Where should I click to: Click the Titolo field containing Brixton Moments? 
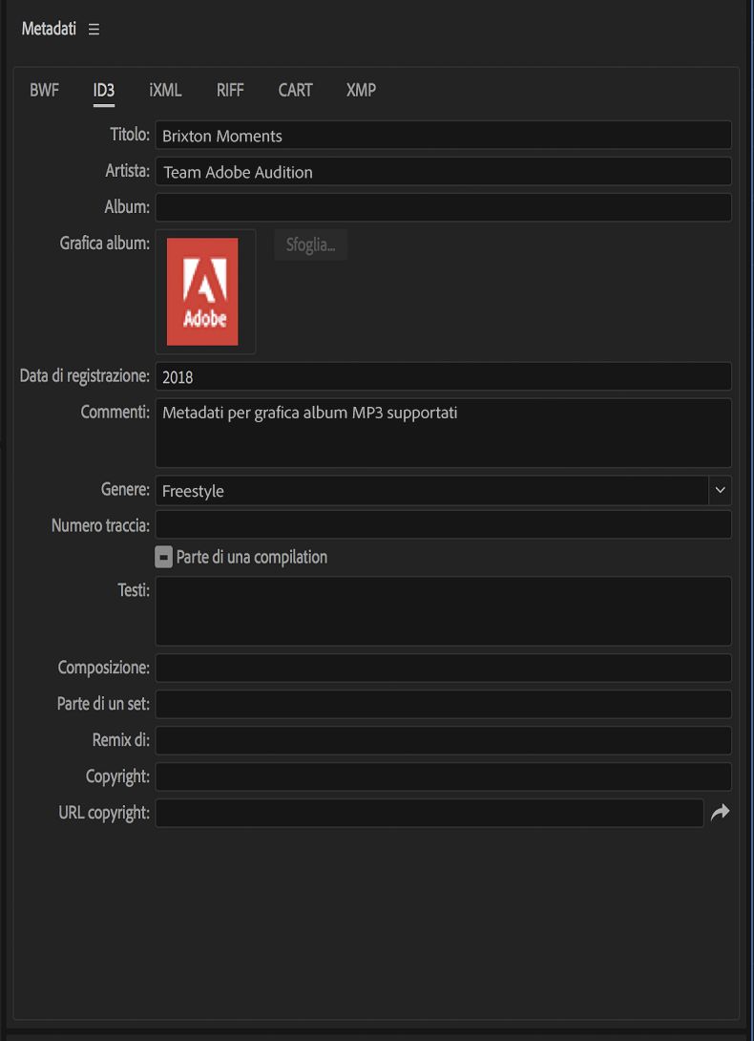pos(443,136)
